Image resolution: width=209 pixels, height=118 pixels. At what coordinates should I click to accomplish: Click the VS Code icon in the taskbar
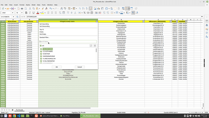[19, 116]
